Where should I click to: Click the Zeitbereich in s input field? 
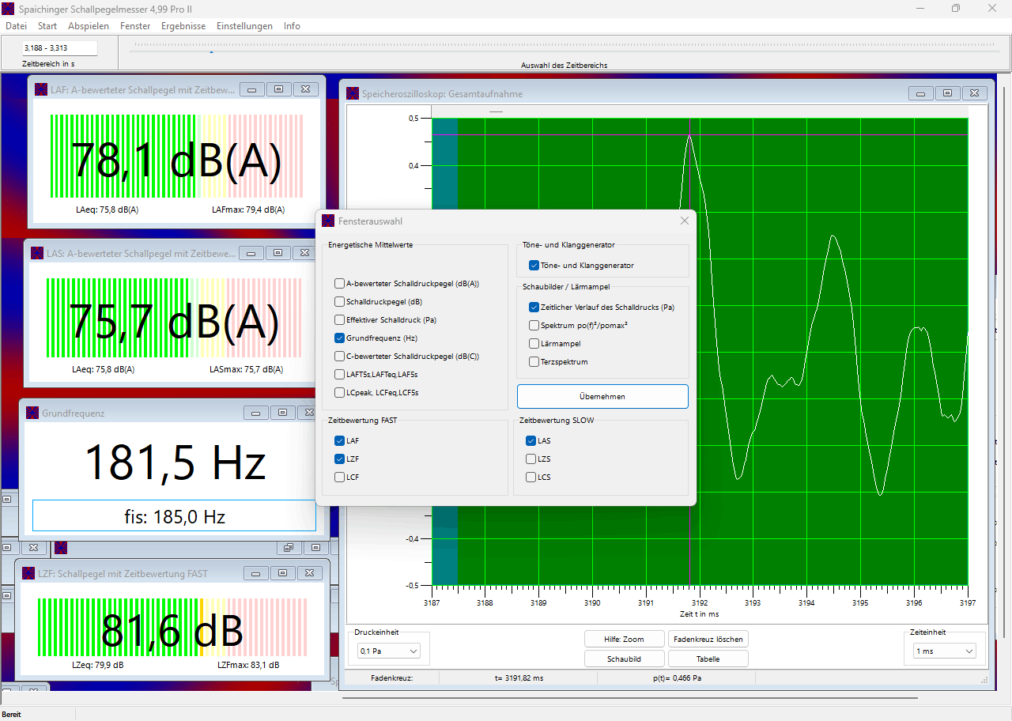pyautogui.click(x=59, y=48)
